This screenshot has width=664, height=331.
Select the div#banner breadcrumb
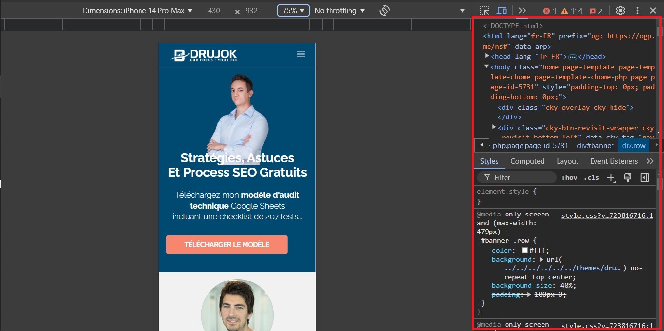pyautogui.click(x=595, y=146)
